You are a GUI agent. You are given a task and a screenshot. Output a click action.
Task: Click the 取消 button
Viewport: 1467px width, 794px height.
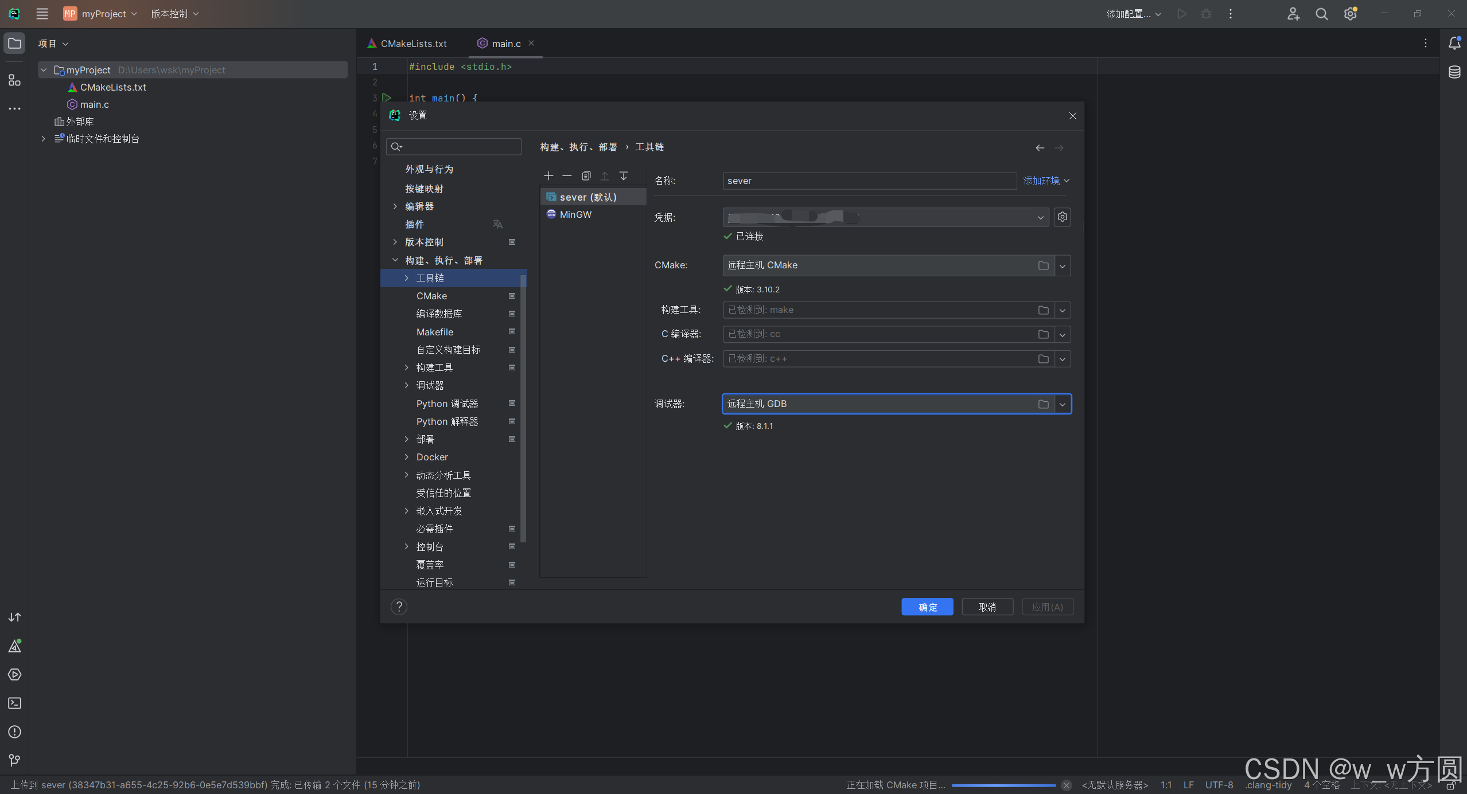coord(987,607)
